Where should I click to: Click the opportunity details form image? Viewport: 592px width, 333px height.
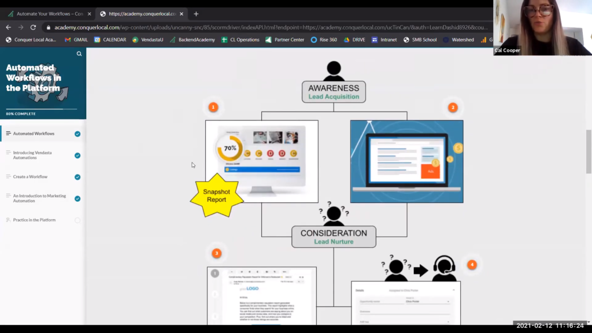tap(406, 303)
